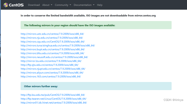Open the mirror.lzu.edu.cn mirror link
This screenshot has width=187, height=104.
(x=51, y=61)
